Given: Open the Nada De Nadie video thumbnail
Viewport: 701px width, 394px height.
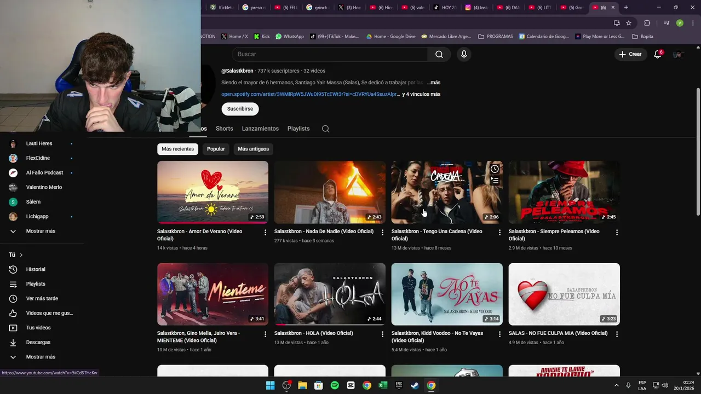Looking at the screenshot, I should (330, 192).
